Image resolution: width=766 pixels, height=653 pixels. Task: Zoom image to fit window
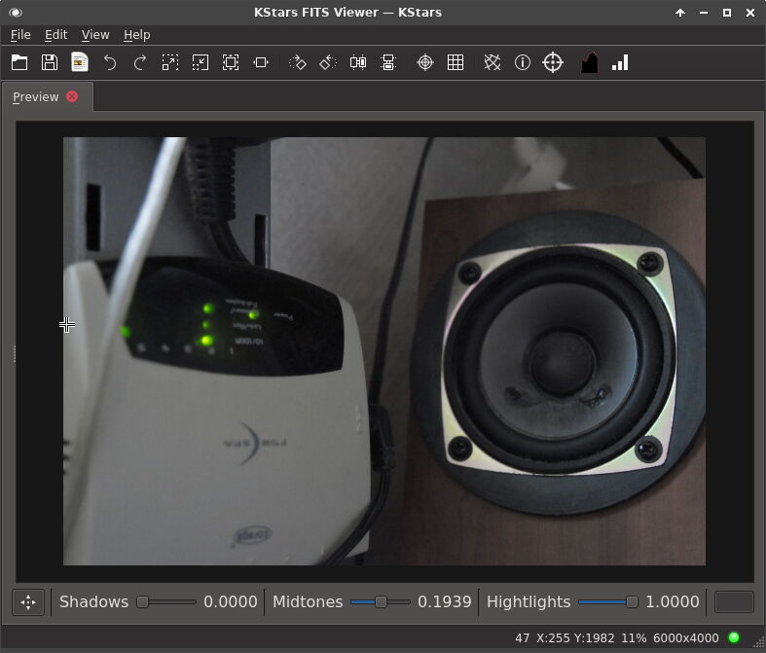261,62
